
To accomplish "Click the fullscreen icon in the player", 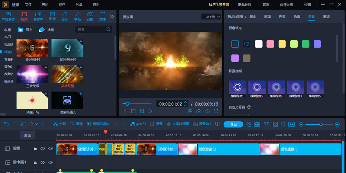I will coord(215,111).
